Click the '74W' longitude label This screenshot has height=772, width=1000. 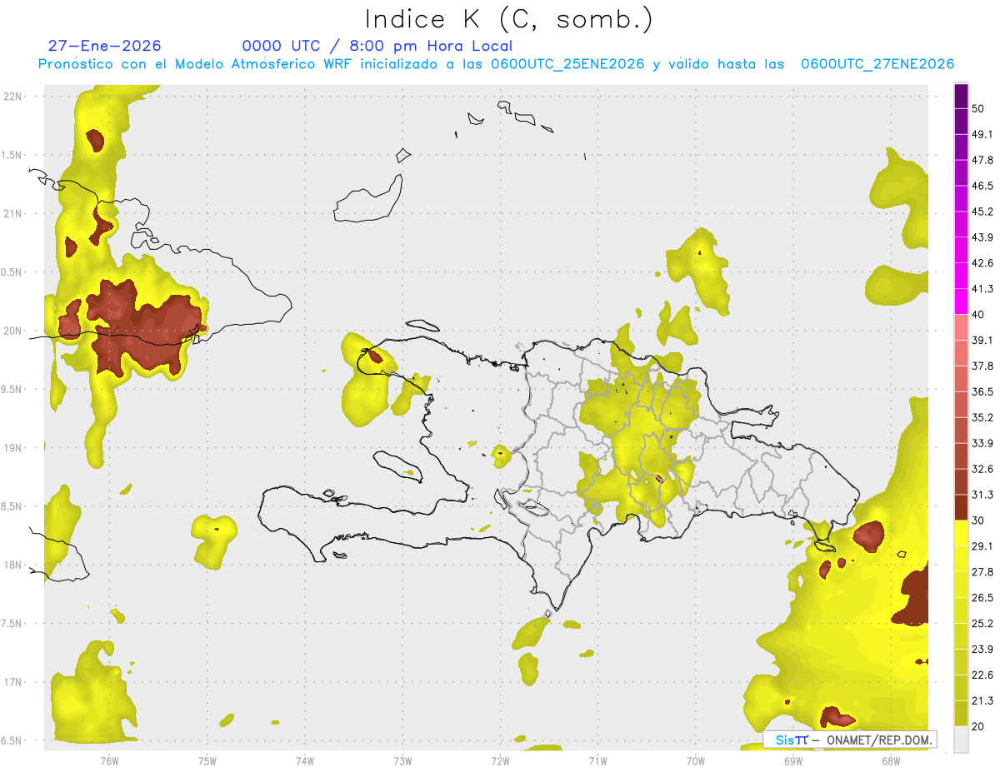coord(305,761)
